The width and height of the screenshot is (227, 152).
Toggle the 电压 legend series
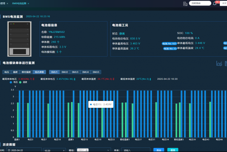(13, 82)
